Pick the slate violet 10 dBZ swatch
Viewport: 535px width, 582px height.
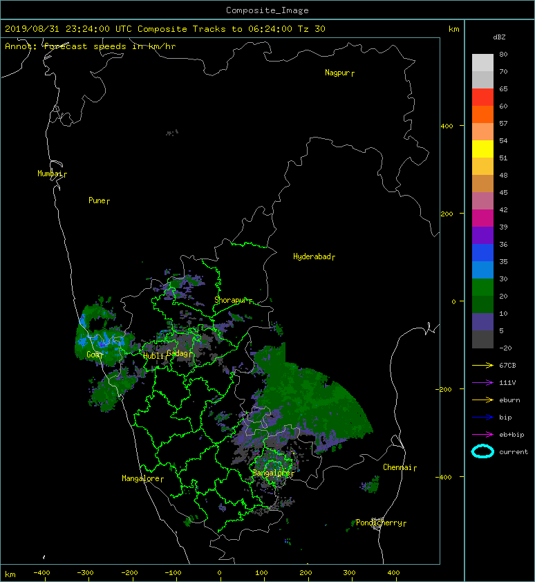tap(482, 321)
